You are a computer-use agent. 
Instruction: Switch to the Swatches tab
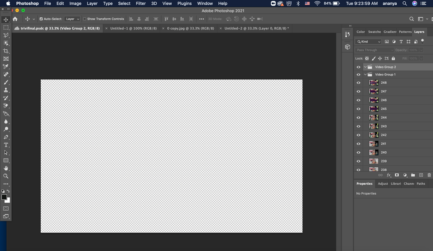point(374,31)
